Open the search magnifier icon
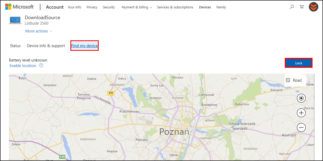323x161 pixels. coord(292,7)
